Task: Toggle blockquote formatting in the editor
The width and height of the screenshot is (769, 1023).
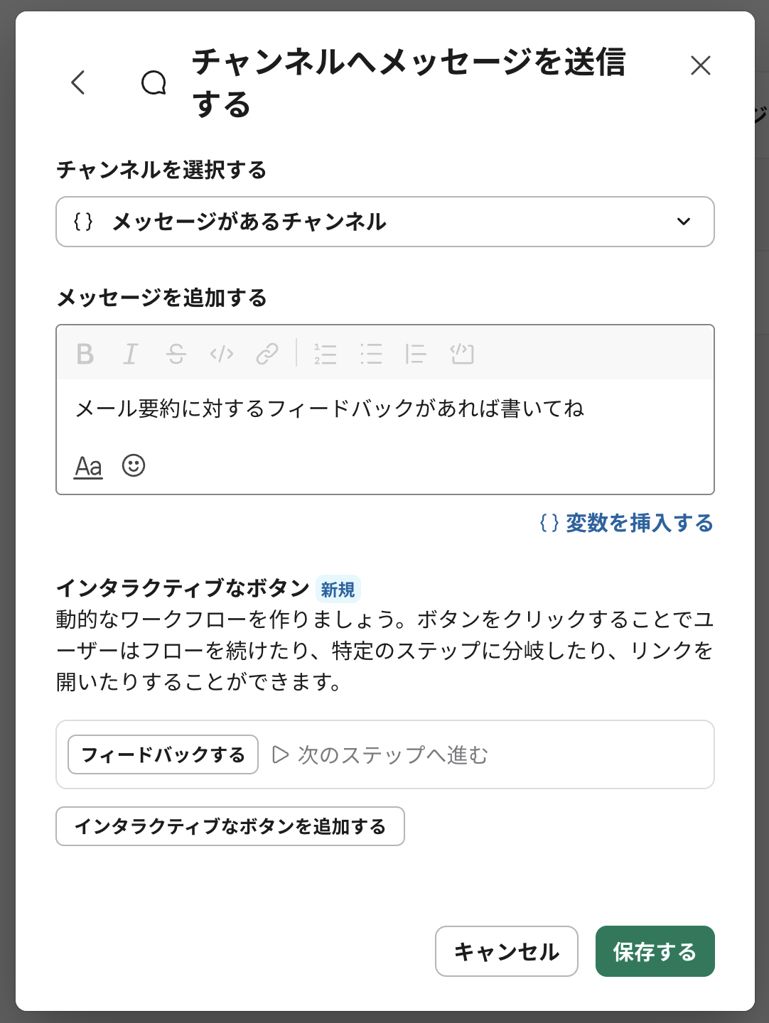Action: pos(416,354)
